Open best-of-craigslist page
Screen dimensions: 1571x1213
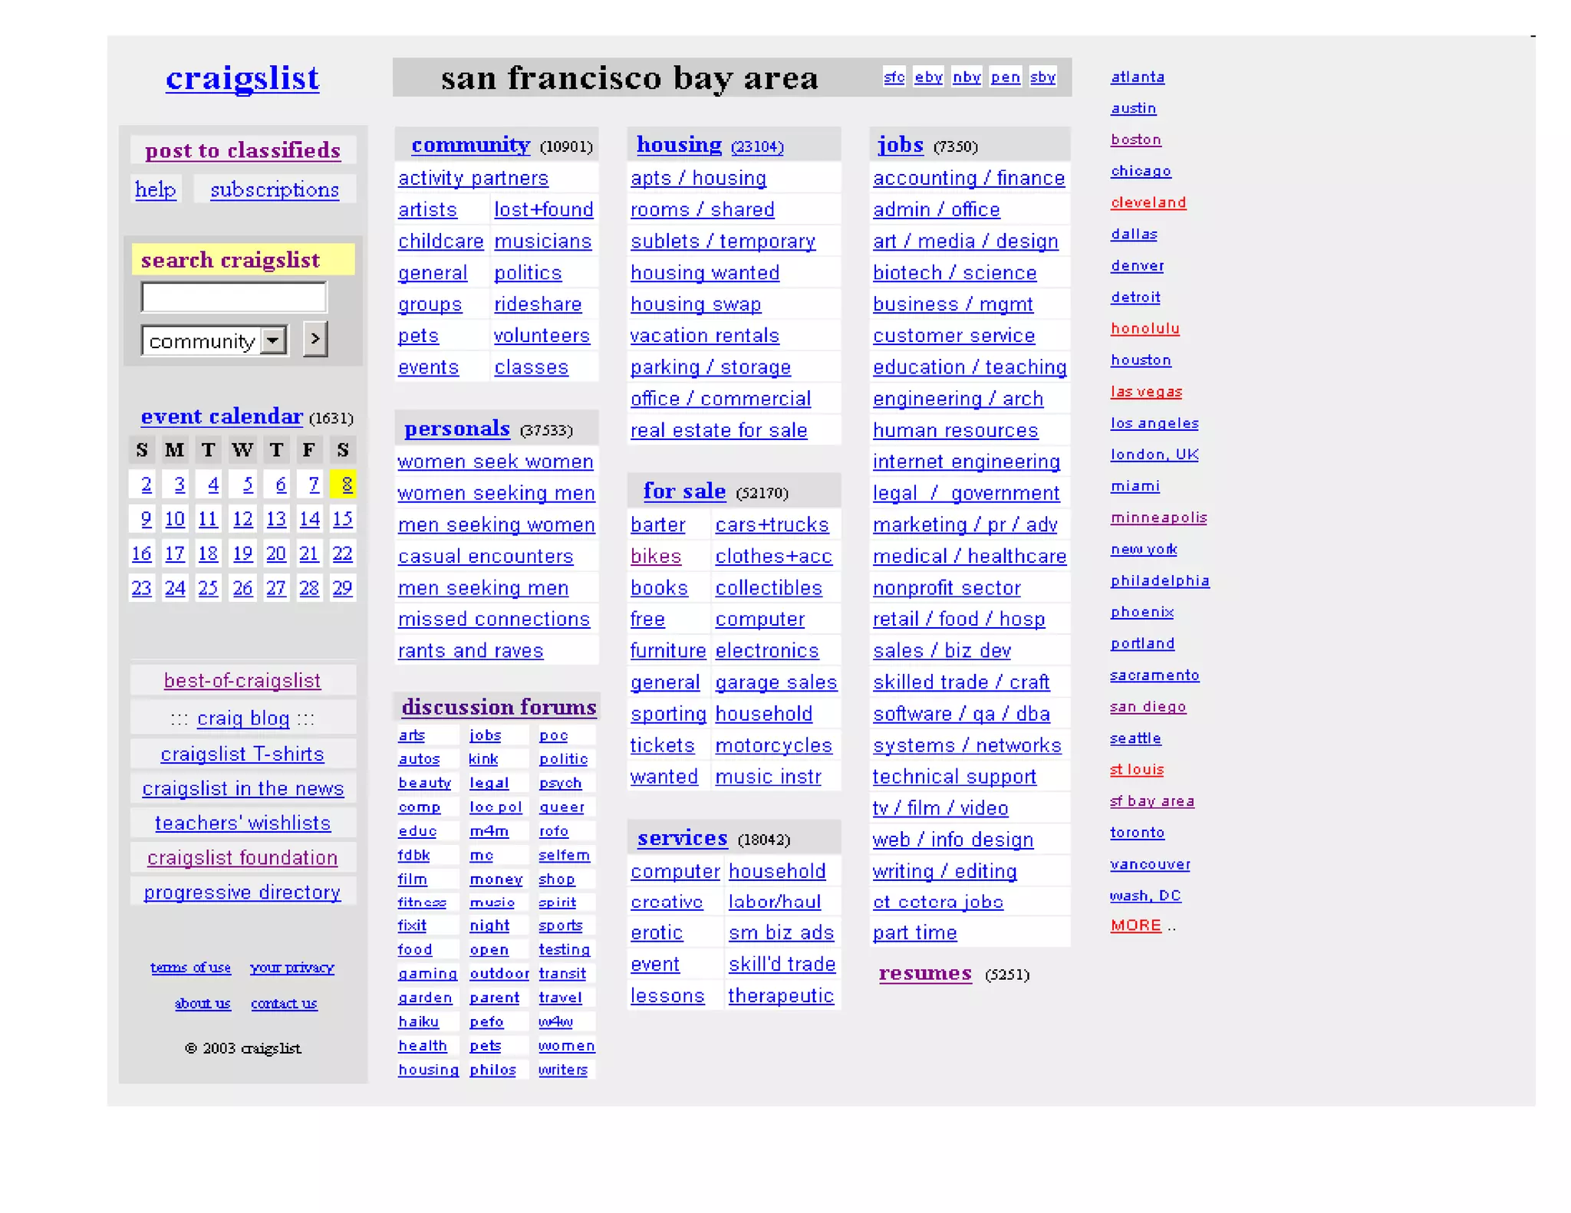click(x=242, y=680)
